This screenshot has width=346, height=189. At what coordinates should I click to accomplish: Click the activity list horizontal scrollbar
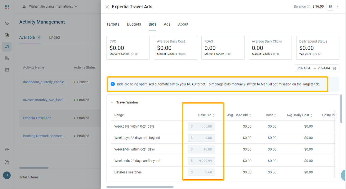click(34, 168)
